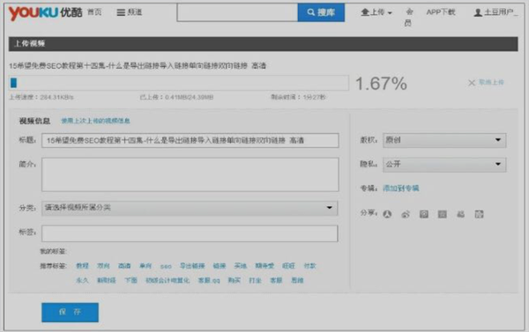The height and width of the screenshot is (332, 529).
Task: Open APP下载 download link
Action: click(x=441, y=12)
